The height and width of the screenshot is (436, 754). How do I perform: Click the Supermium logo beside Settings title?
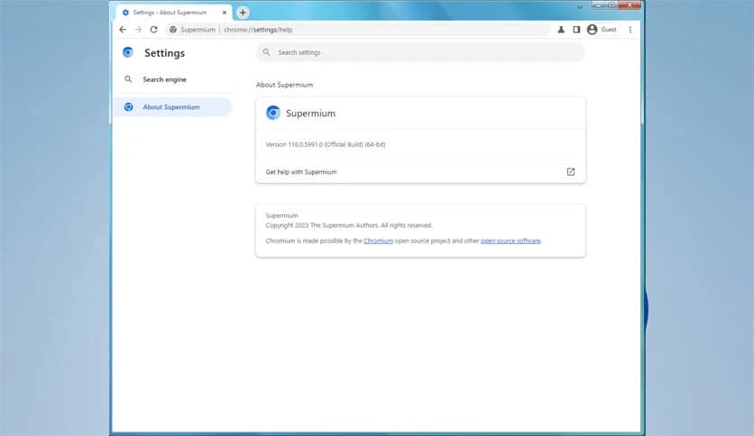(128, 52)
